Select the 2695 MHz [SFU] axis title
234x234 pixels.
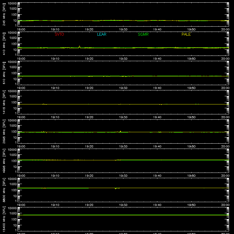[x=4, y=131]
